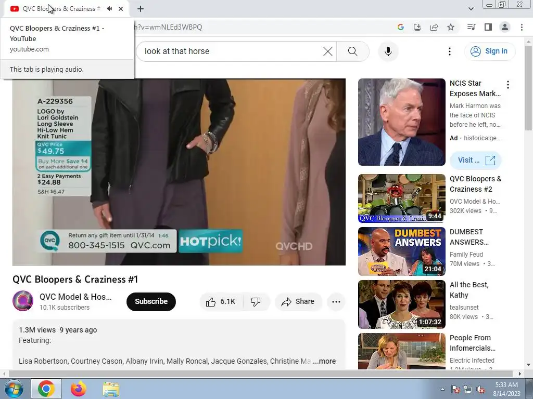533x399 pixels.
Task: Open All the Best, Kathy thumbnail
Action: [401, 304]
